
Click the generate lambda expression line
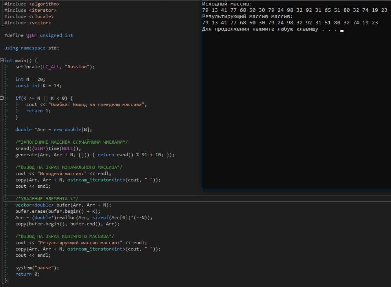click(x=94, y=155)
